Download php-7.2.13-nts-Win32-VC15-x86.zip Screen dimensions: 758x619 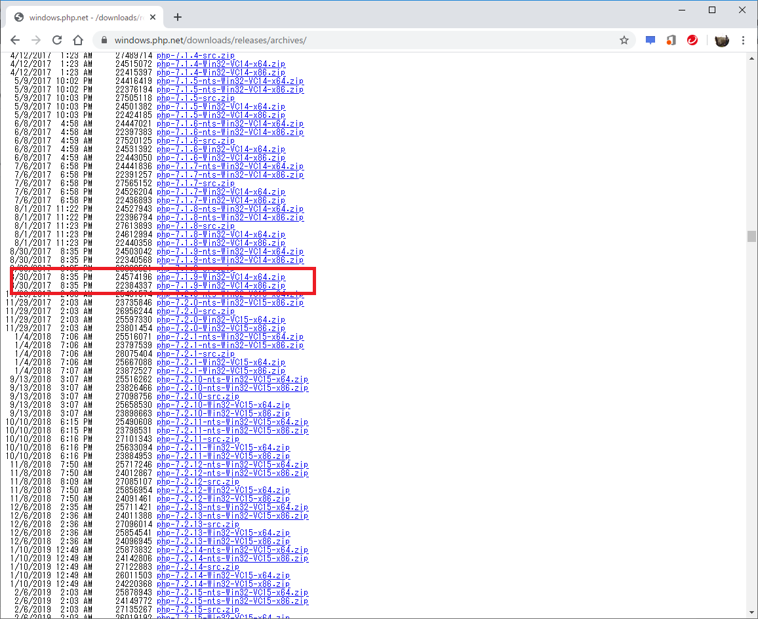pos(233,516)
